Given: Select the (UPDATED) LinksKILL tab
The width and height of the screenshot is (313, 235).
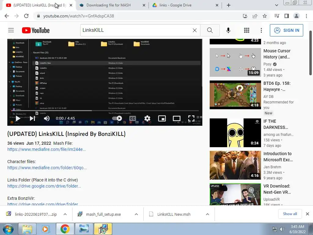Looking at the screenshot, I should pyautogui.click(x=39, y=5).
